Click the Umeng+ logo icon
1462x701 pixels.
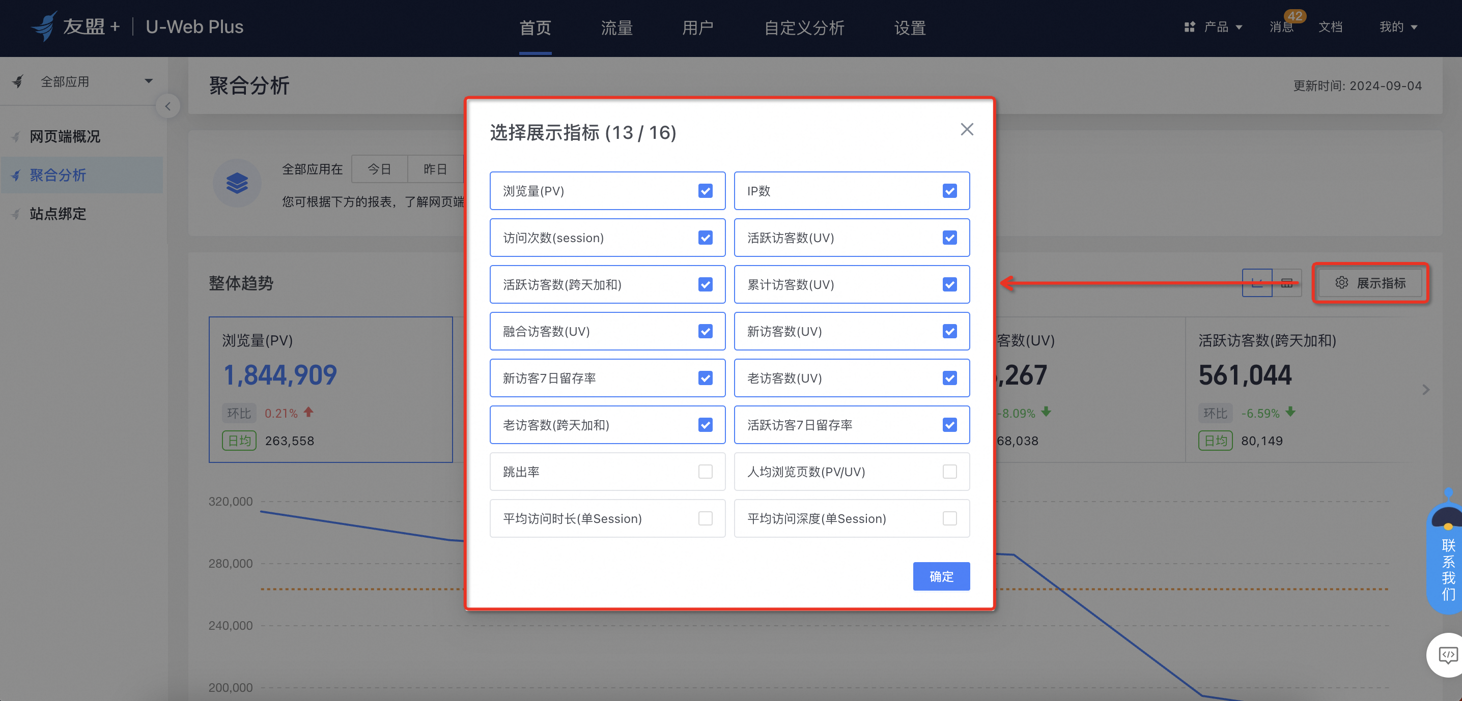pyautogui.click(x=44, y=26)
